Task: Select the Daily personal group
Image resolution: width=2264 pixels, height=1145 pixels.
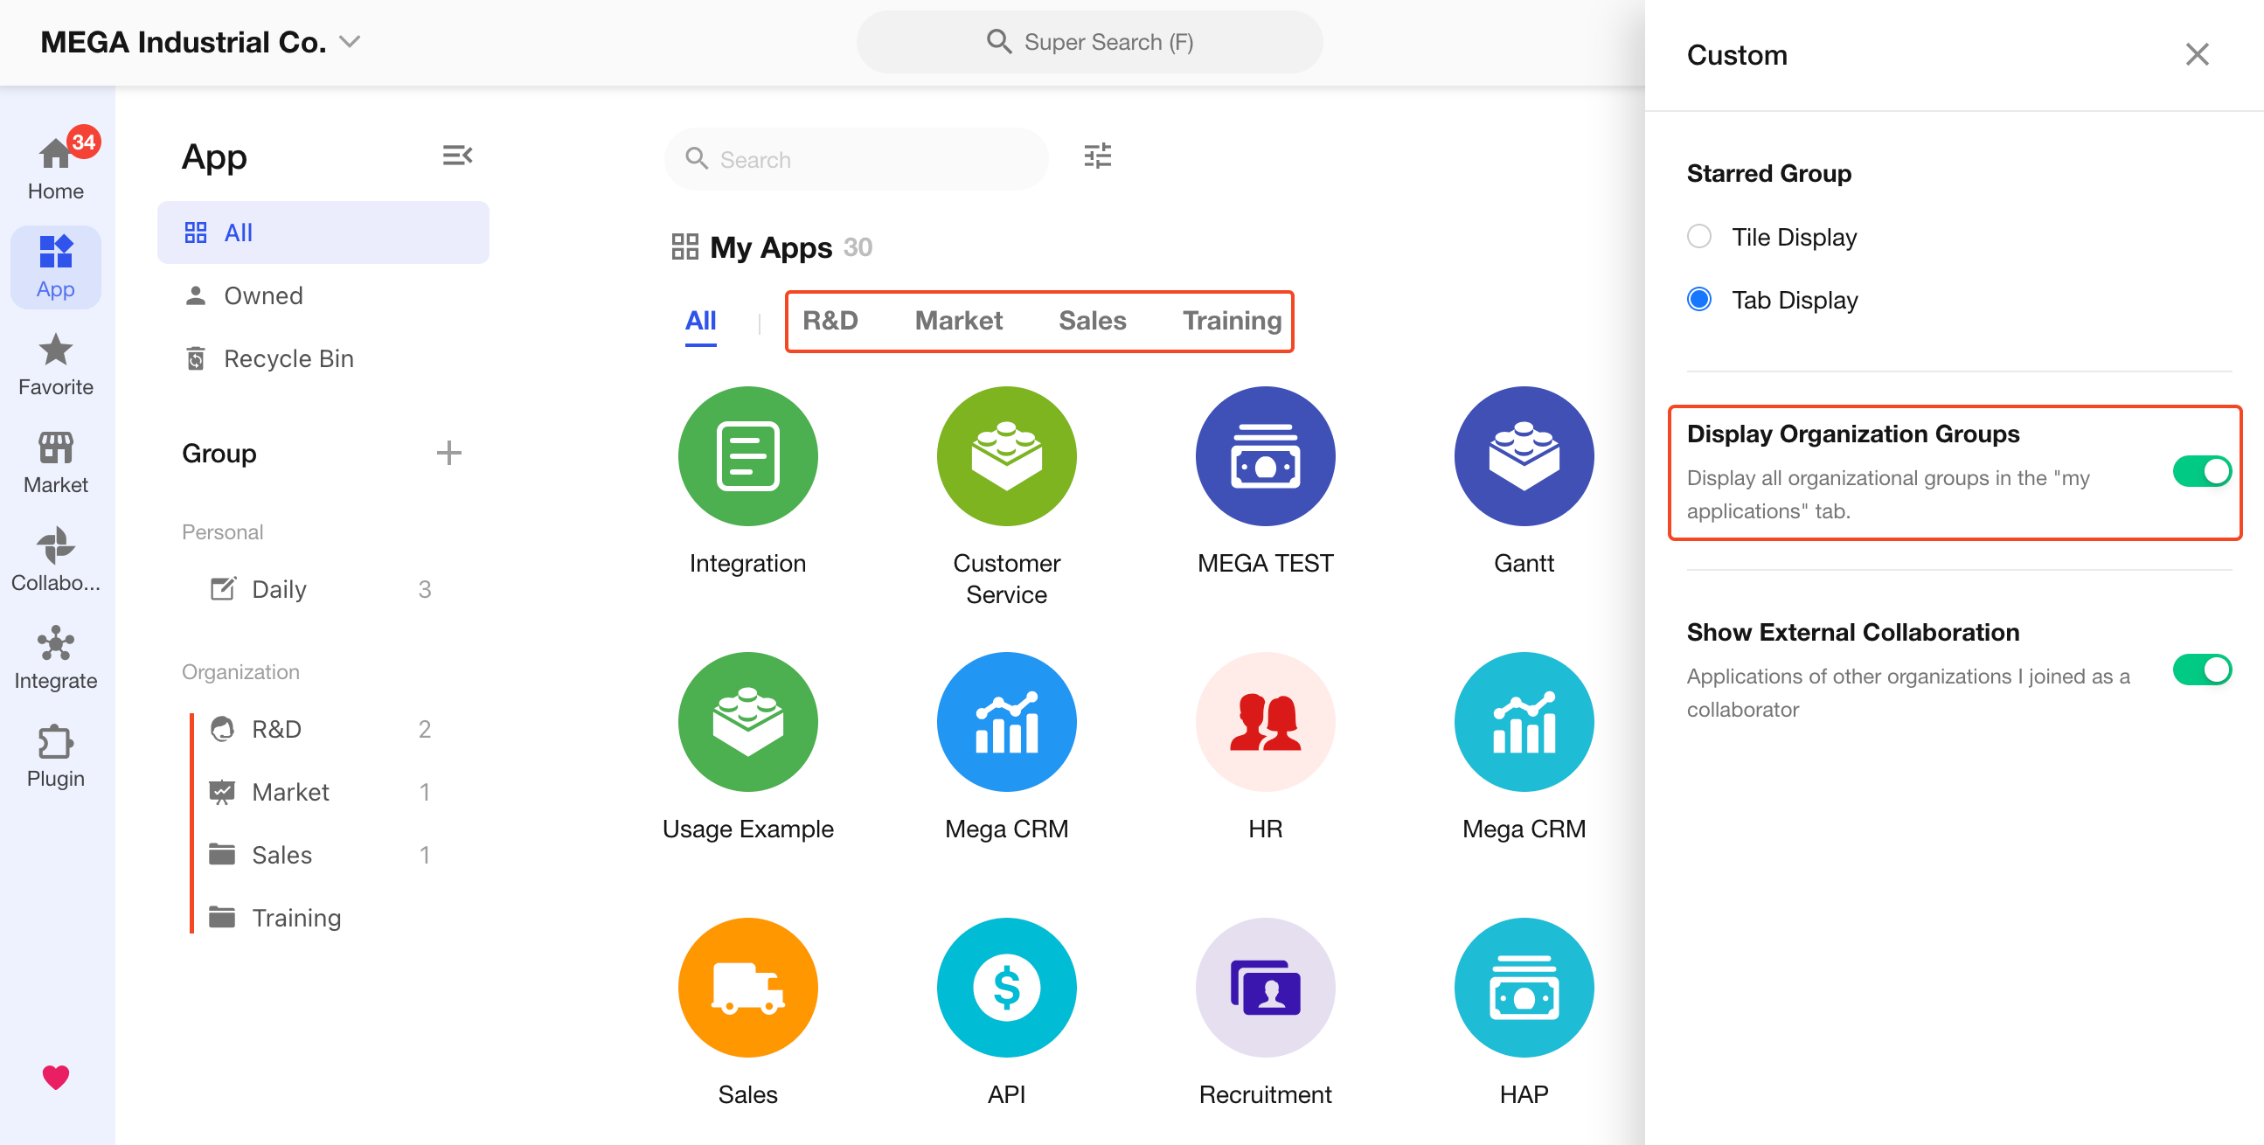Action: click(279, 589)
